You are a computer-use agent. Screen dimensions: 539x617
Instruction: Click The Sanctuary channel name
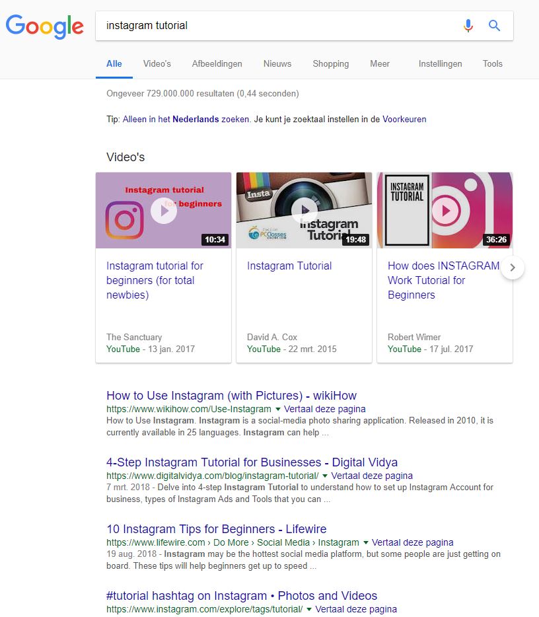click(134, 337)
